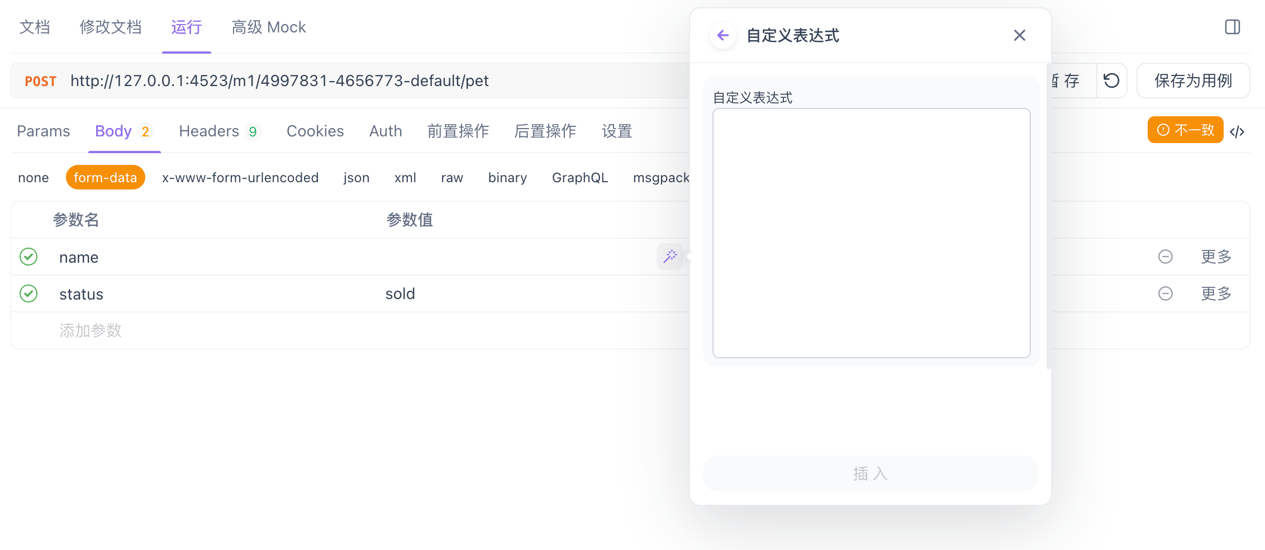
Task: Open 更多 options for the status parameter
Action: [x=1216, y=293]
